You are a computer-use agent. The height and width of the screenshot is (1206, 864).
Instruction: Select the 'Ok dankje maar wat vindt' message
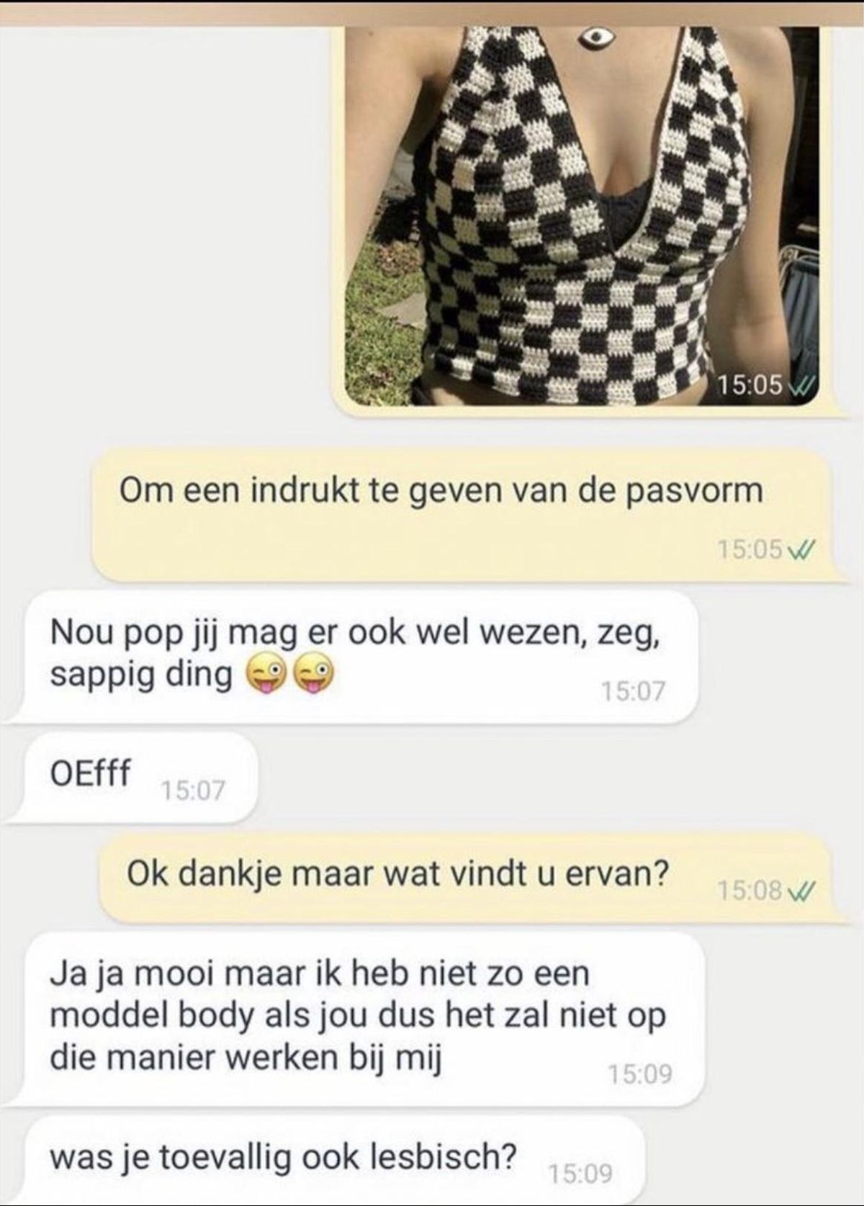point(466,877)
